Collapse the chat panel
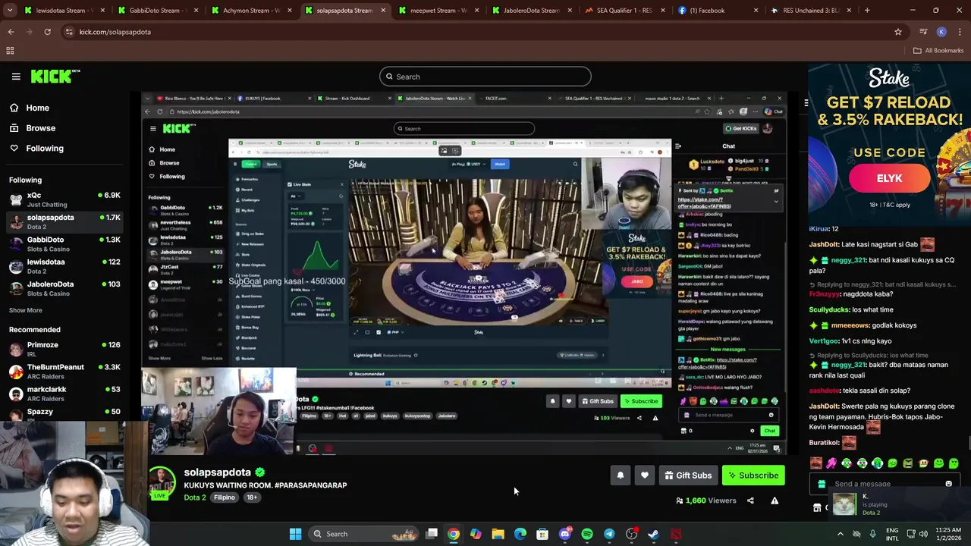Viewport: 971px width, 546px height. coord(806,102)
